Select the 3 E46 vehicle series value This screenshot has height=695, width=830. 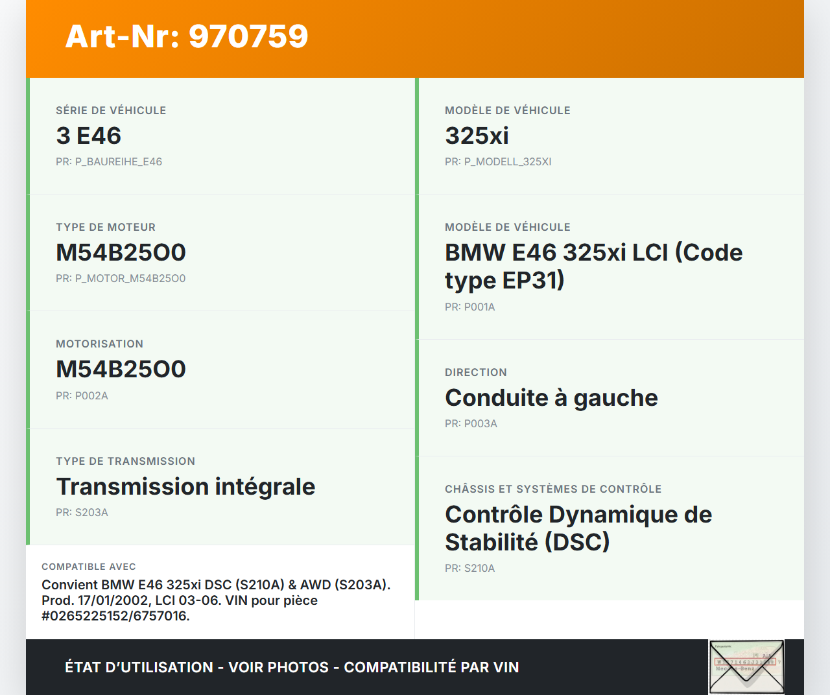pyautogui.click(x=89, y=136)
